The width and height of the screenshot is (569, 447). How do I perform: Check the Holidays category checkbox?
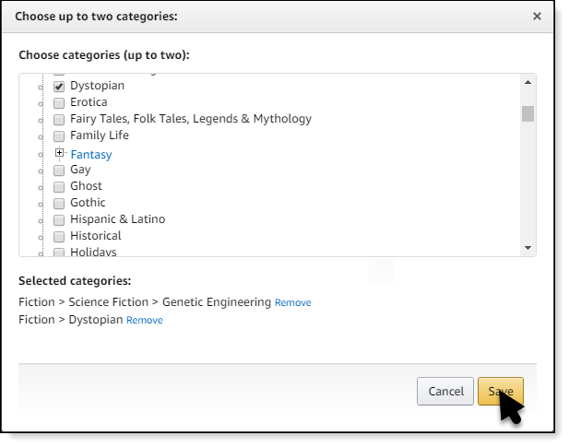59,252
